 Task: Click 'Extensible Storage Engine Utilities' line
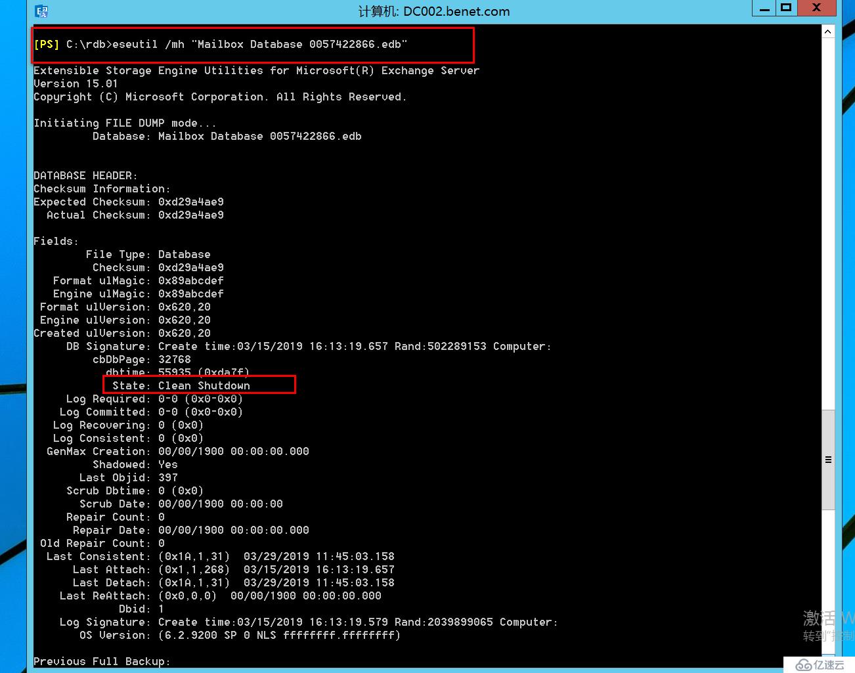point(256,70)
